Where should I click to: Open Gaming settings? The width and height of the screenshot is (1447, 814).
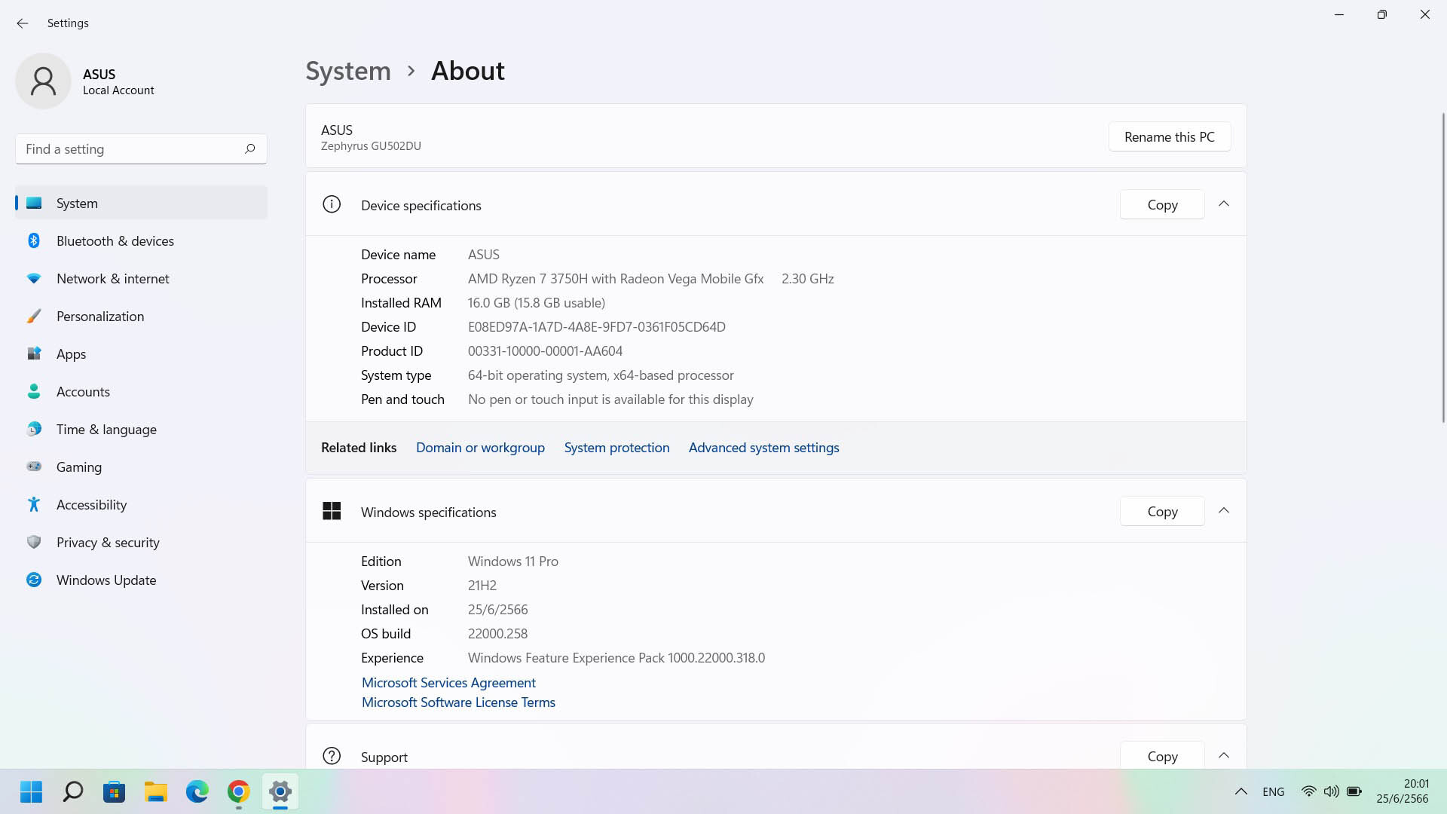click(x=141, y=467)
